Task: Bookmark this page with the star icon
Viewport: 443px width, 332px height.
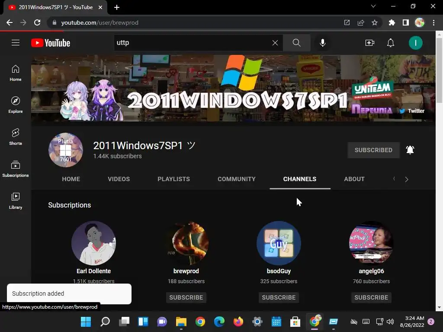Action: click(374, 22)
